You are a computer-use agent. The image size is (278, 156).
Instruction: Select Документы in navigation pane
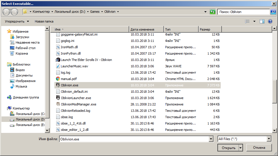(x=24, y=75)
